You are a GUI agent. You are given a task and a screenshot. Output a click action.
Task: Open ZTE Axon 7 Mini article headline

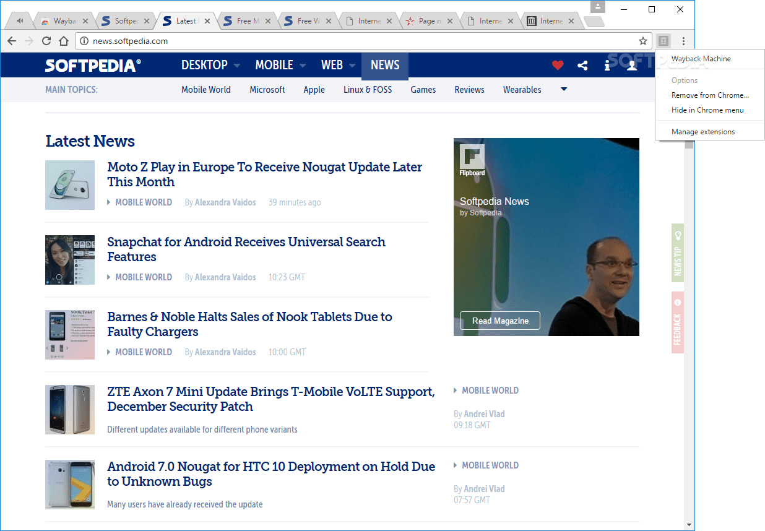pos(271,399)
